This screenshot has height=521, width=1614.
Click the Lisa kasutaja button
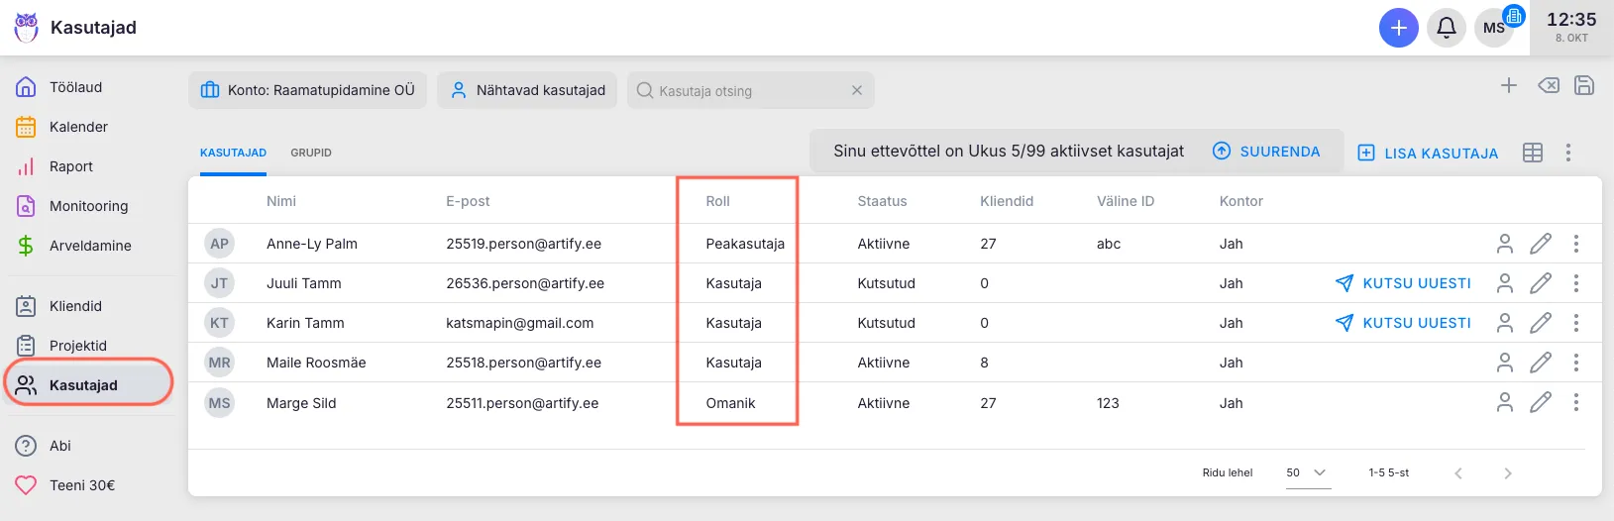(1428, 153)
